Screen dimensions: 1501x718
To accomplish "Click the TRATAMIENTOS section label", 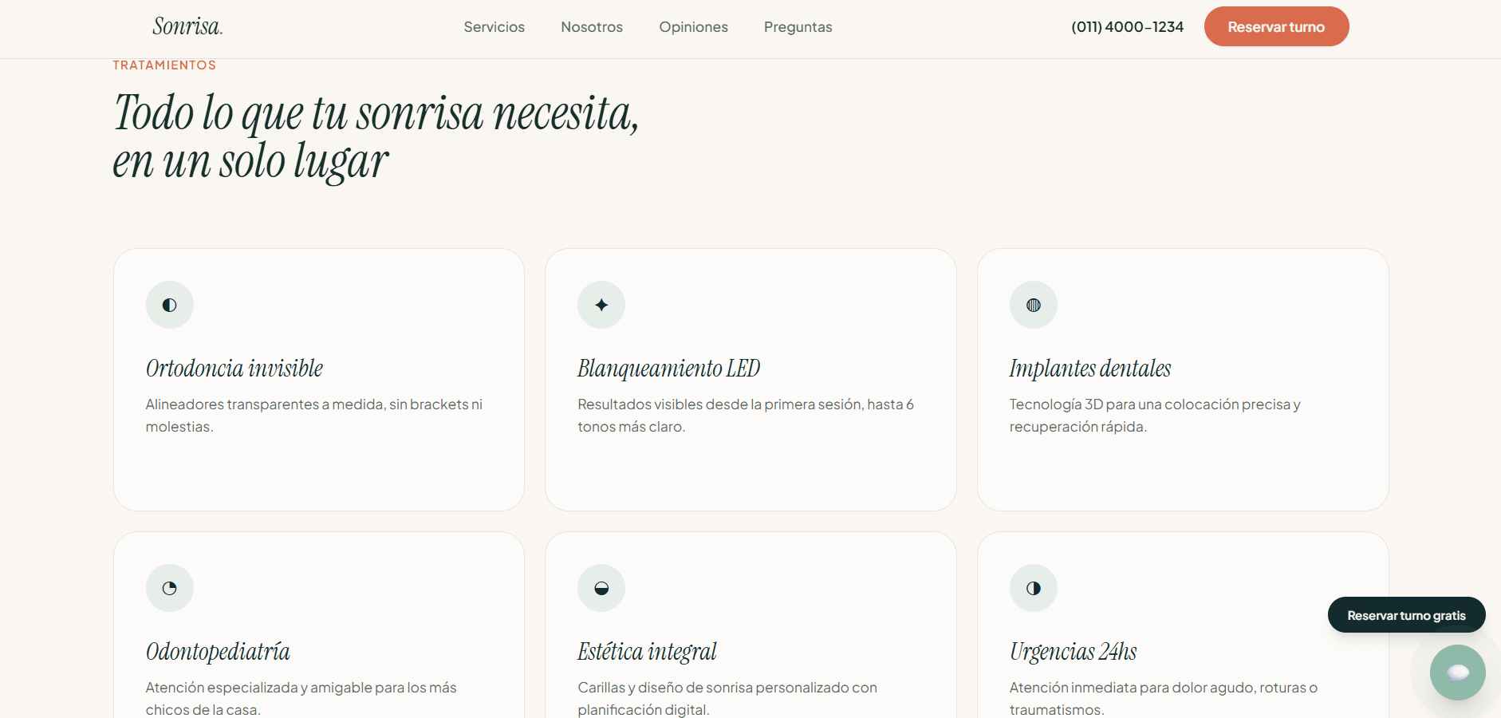I will click(164, 65).
